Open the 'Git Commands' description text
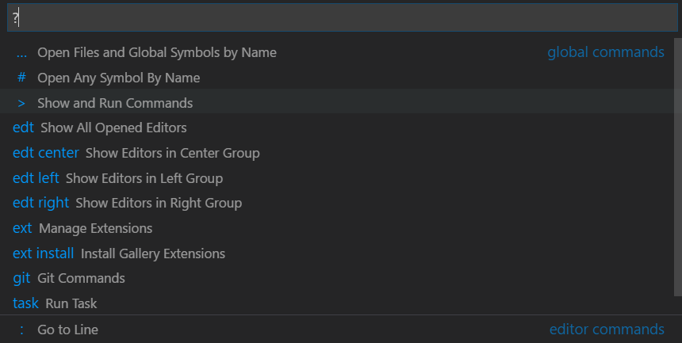Screen dimensions: 682x343 coord(81,278)
